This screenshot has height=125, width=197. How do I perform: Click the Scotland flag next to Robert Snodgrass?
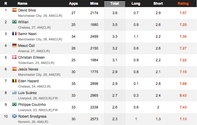pos(14,116)
